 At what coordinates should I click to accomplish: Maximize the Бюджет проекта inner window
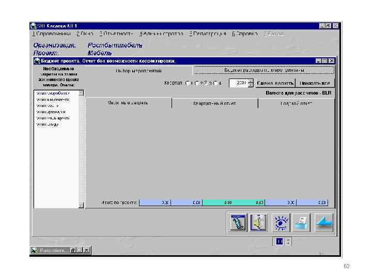pyautogui.click(x=325, y=61)
